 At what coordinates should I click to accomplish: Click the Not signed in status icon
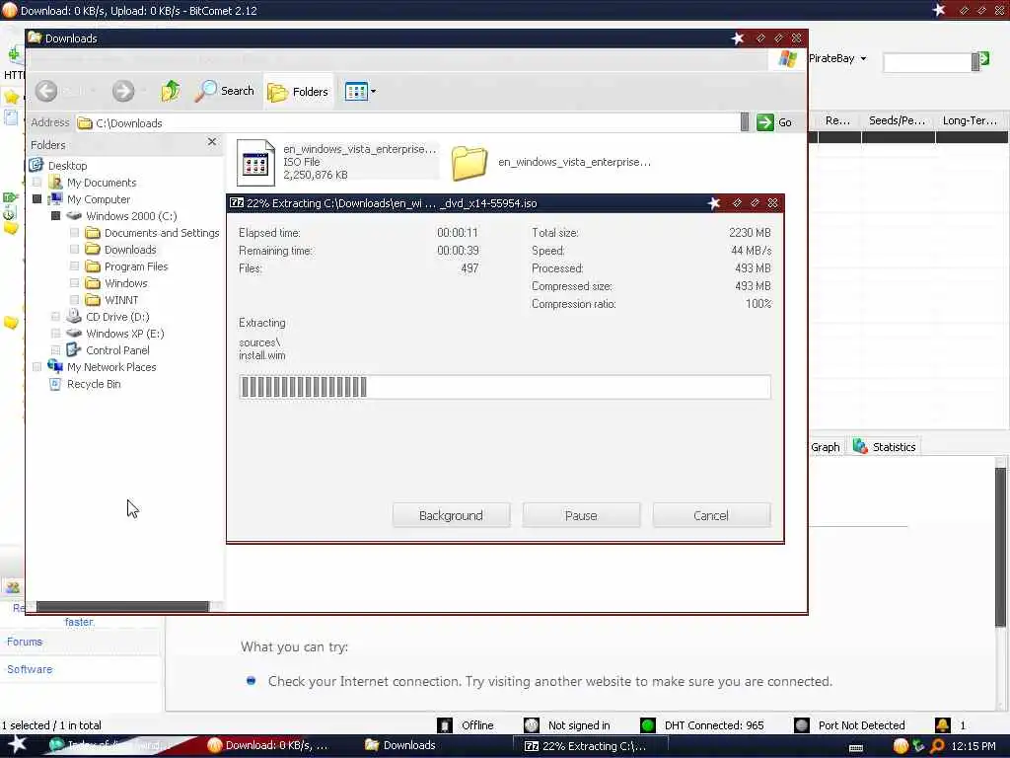531,725
